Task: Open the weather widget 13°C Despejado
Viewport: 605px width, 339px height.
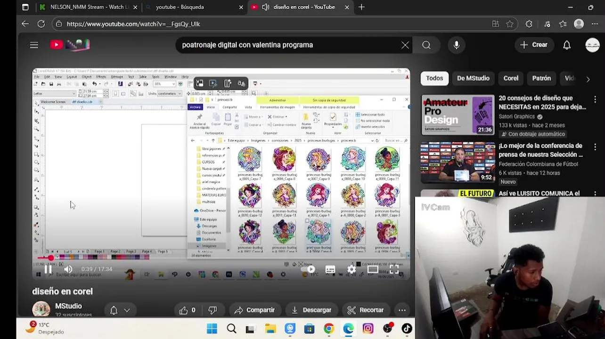Action: (45, 328)
